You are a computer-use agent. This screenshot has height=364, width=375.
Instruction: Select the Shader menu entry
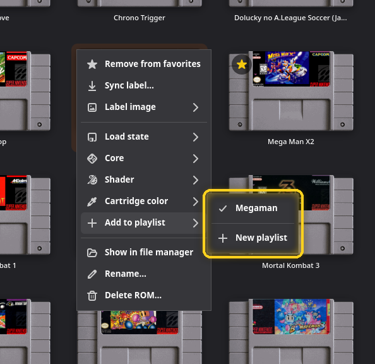click(x=144, y=180)
